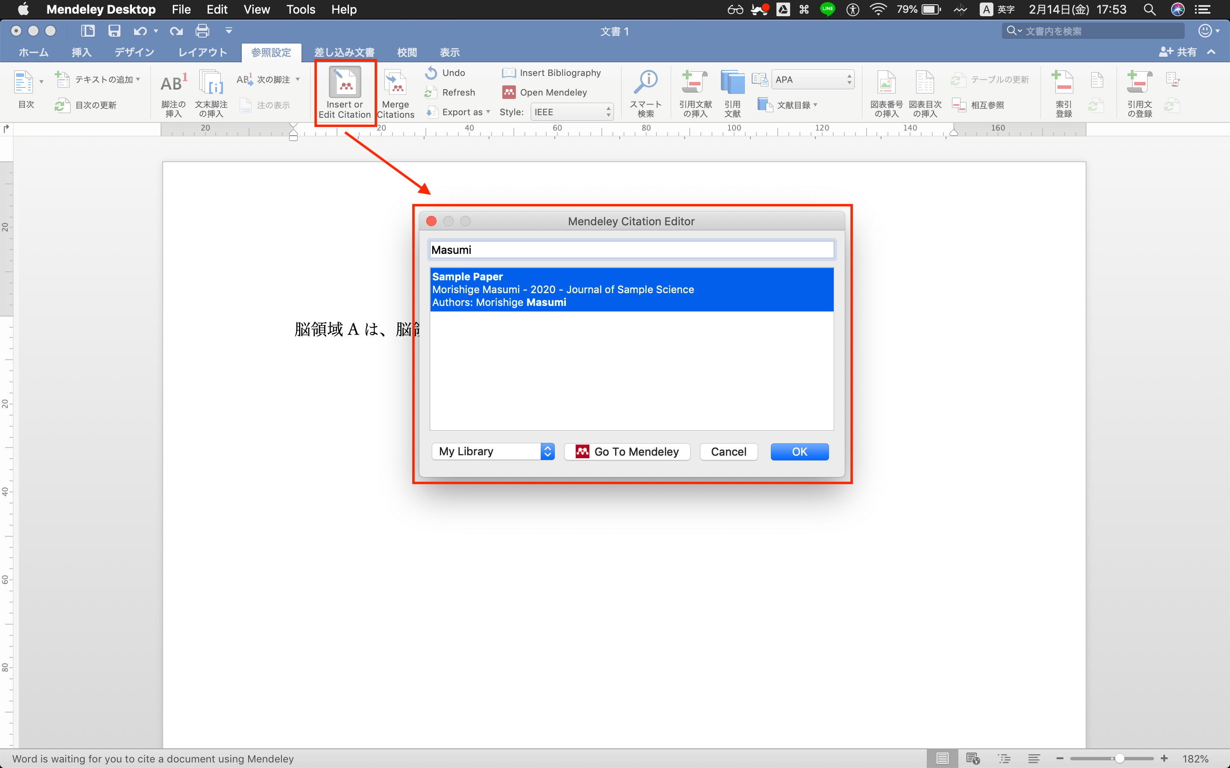This screenshot has height=768, width=1230.
Task: Click the Masumi search input field
Action: coord(630,250)
